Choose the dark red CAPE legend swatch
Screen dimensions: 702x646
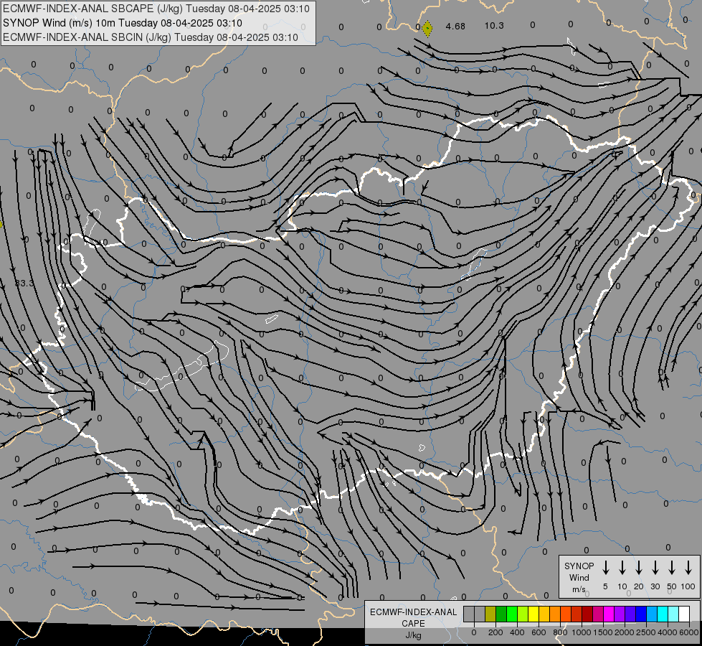coord(587,614)
